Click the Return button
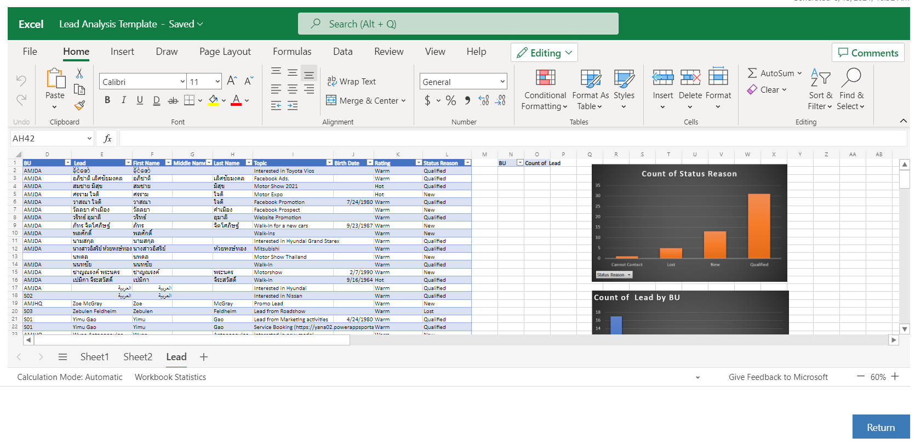This screenshot has width=915, height=443. click(880, 428)
